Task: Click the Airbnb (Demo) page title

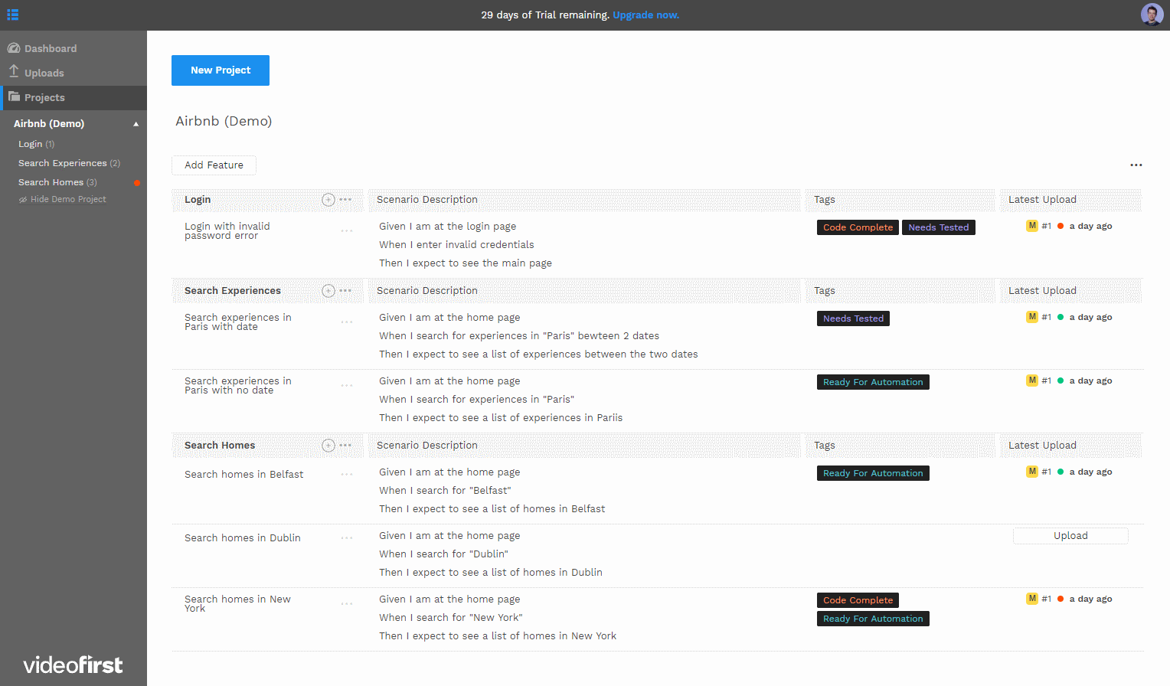Action: pyautogui.click(x=224, y=121)
